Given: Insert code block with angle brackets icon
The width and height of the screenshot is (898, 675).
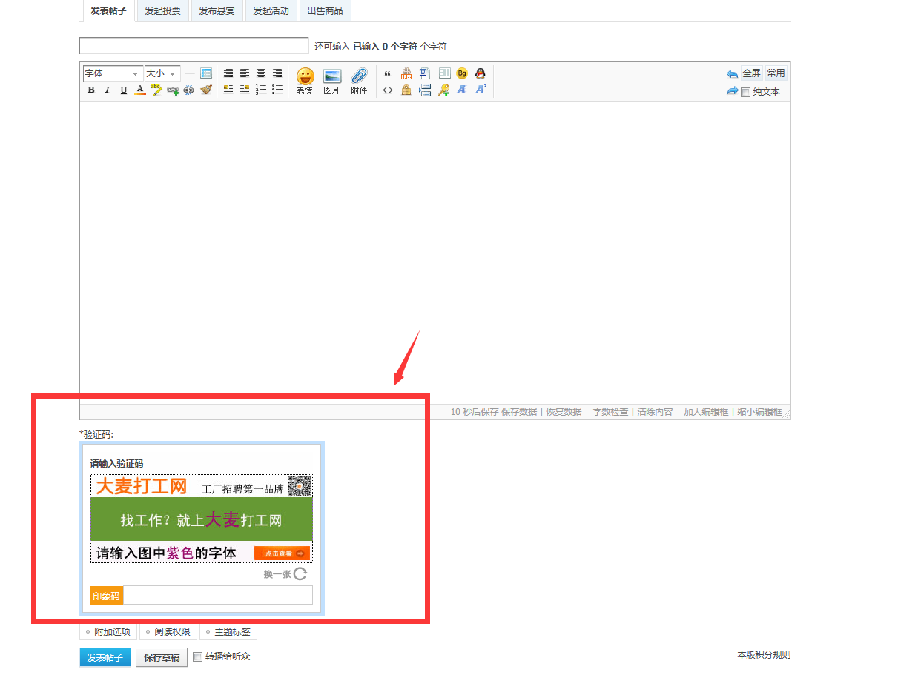Looking at the screenshot, I should point(387,90).
